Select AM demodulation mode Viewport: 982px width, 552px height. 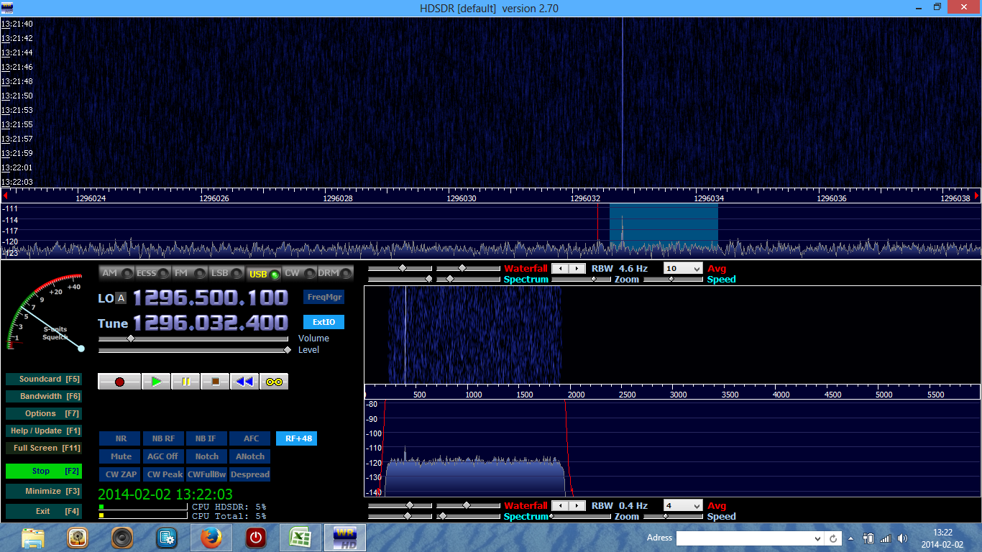pos(116,273)
